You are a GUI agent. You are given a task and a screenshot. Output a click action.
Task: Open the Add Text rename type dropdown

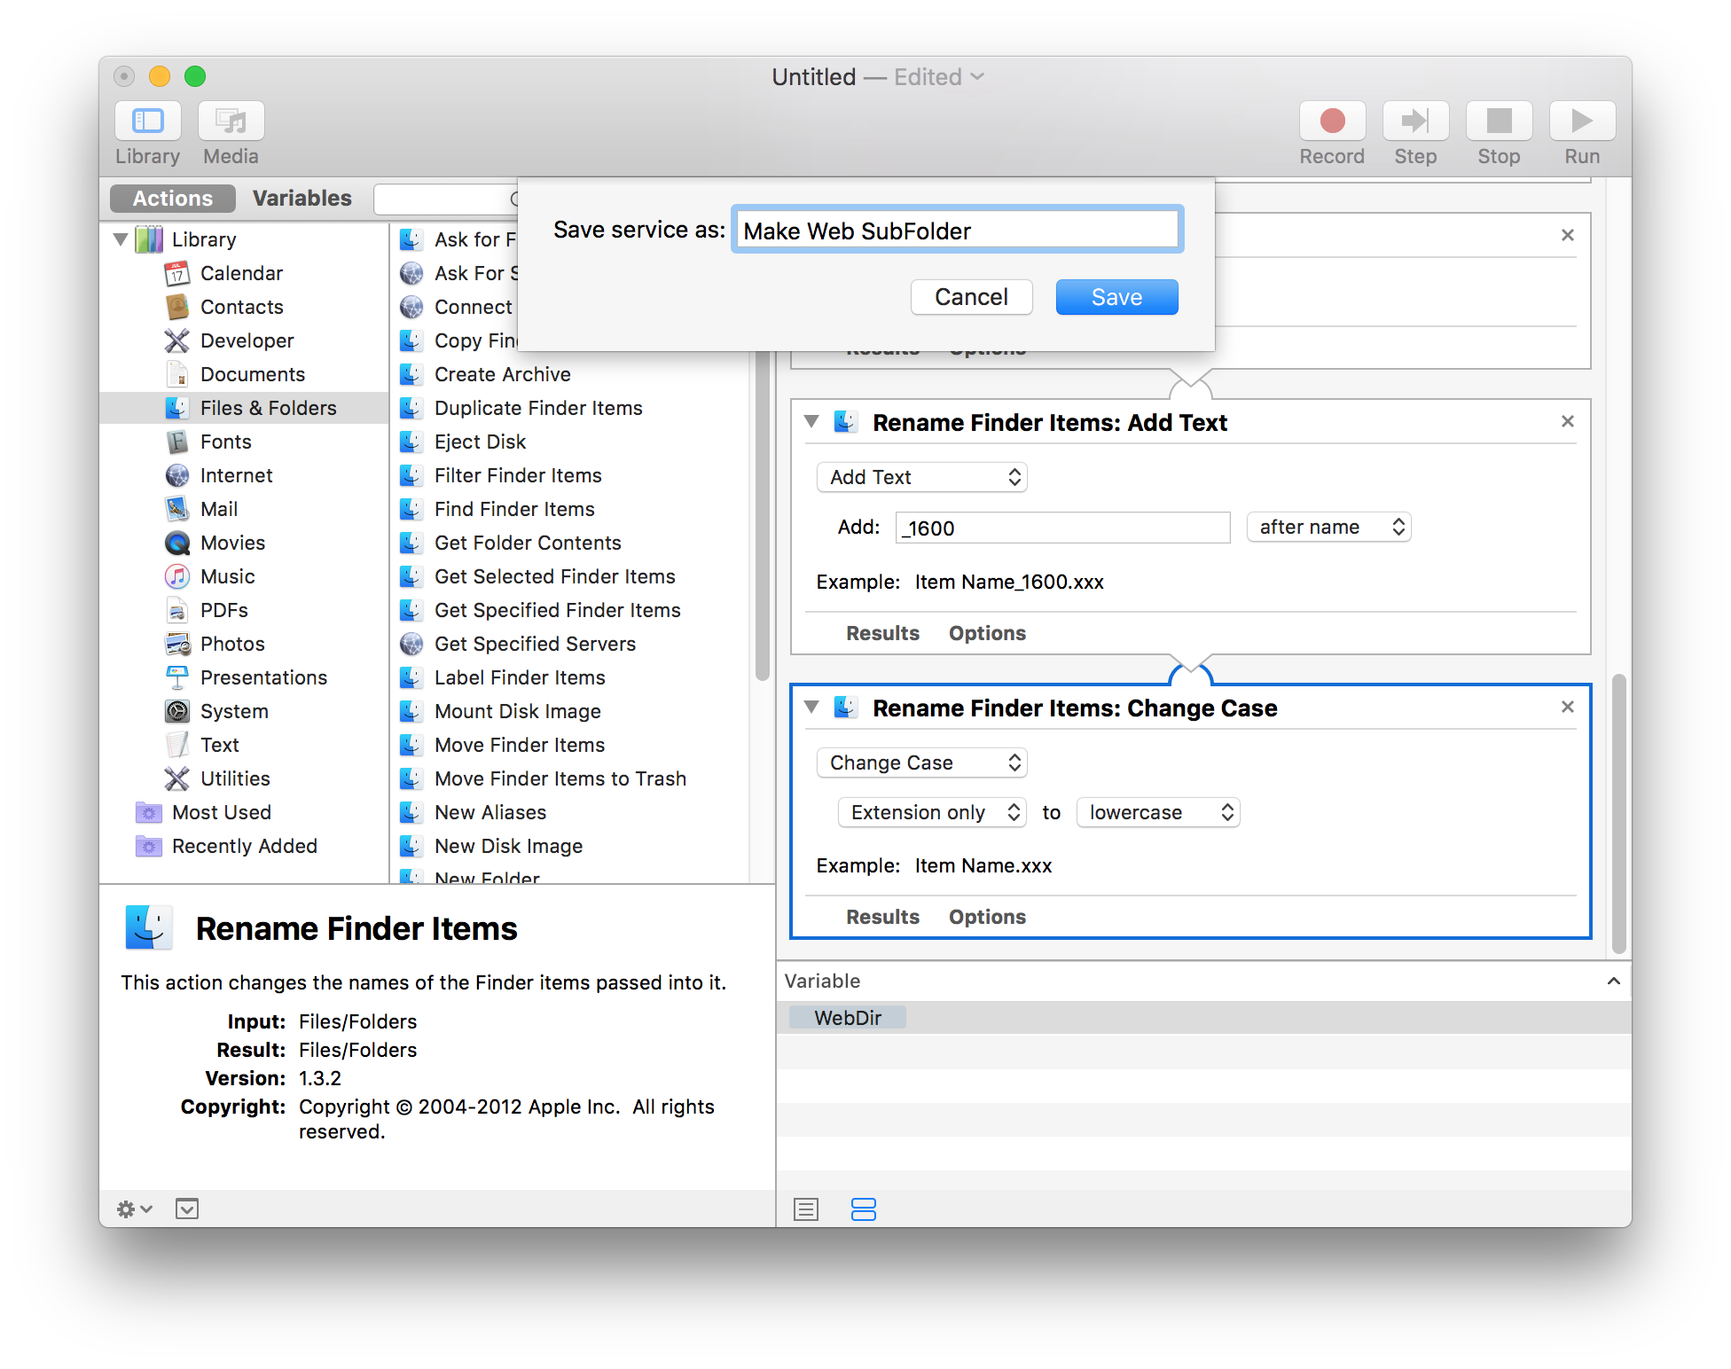pyautogui.click(x=921, y=477)
